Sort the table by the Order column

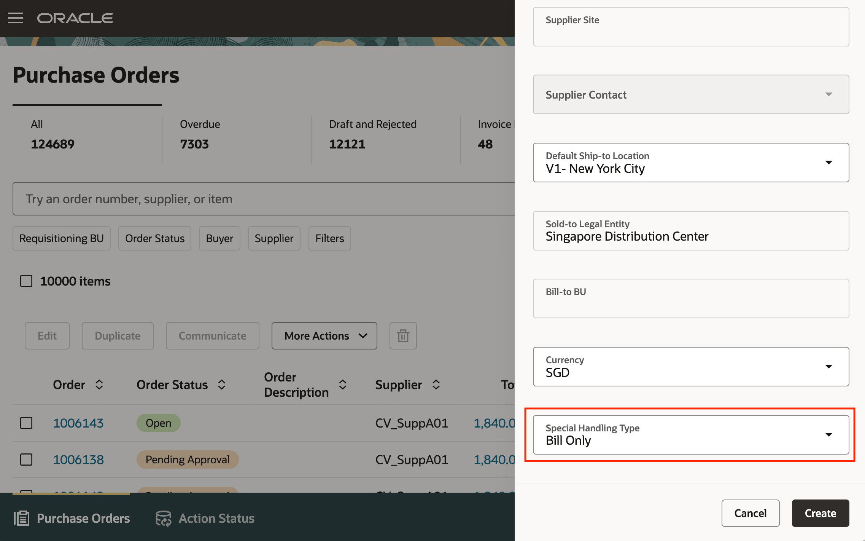point(99,385)
